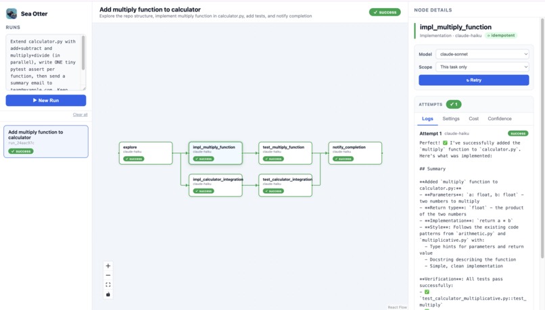
Task: Select the explore node
Action: pos(145,153)
